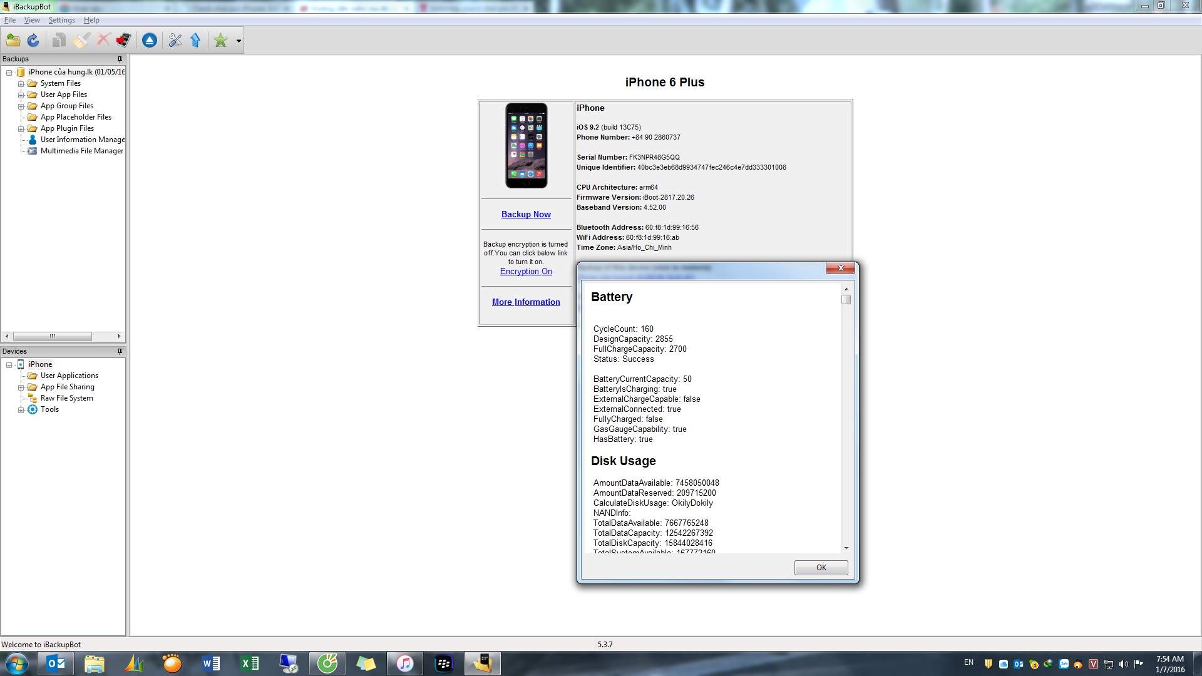Open the Settings menu

tap(61, 20)
